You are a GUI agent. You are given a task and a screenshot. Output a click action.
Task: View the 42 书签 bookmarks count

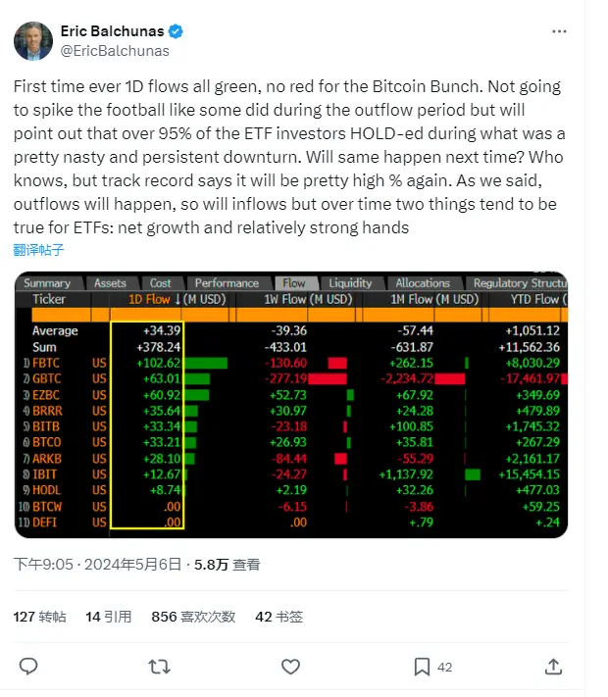point(279,617)
